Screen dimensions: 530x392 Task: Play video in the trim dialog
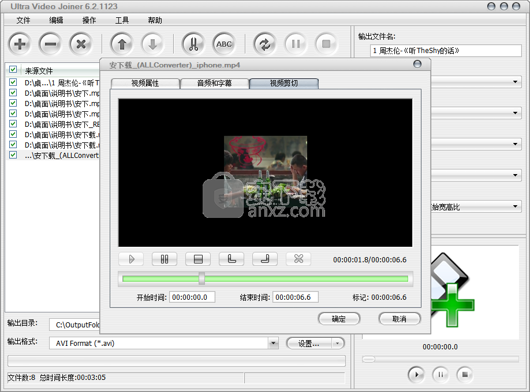click(131, 259)
